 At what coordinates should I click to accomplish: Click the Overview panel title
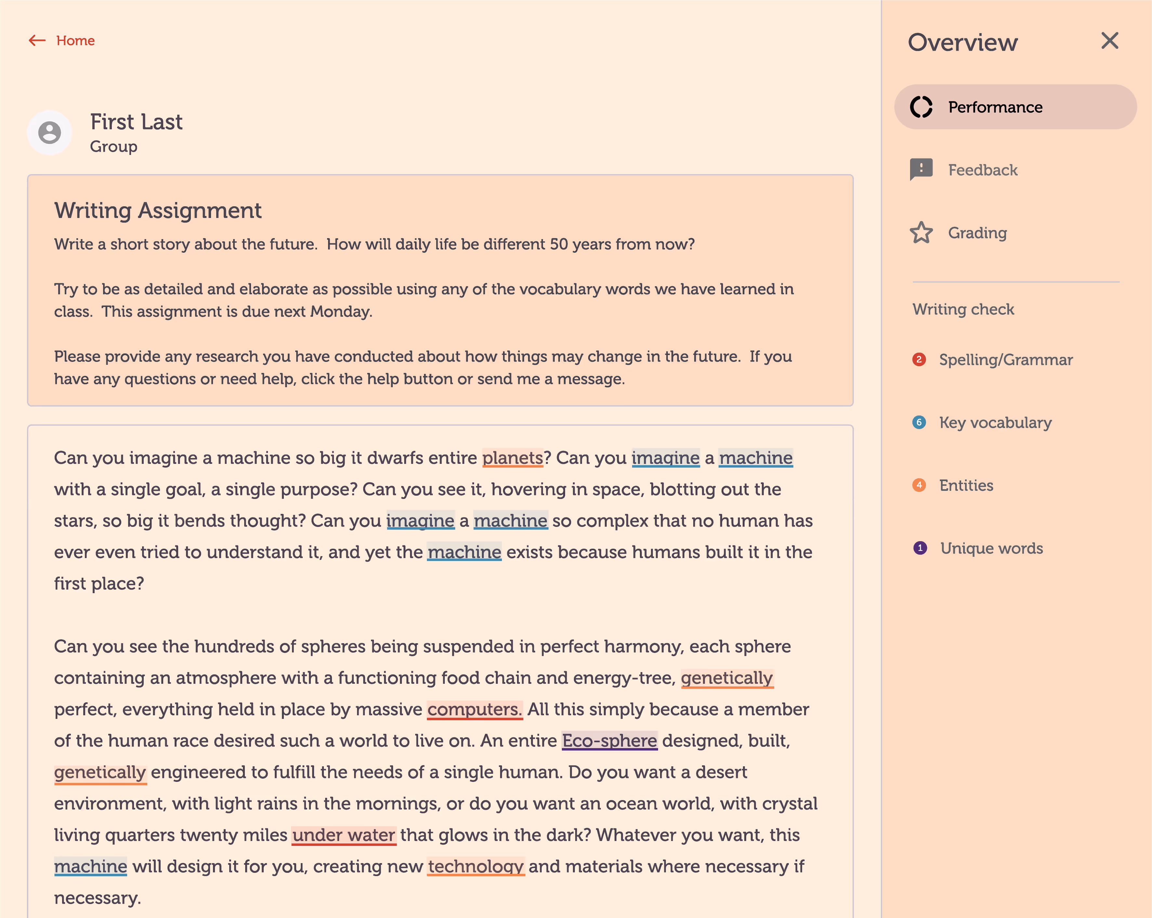pyautogui.click(x=963, y=42)
